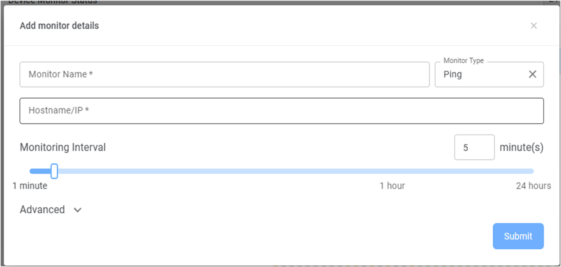
Task: Click the "Add monitor details" dialog title
Action: pos(59,26)
